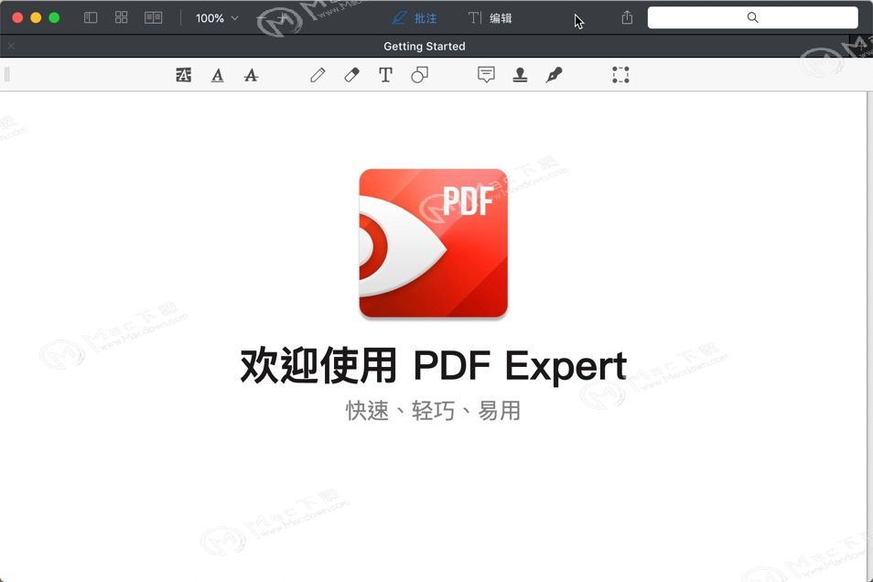Select the text box T tool

385,75
